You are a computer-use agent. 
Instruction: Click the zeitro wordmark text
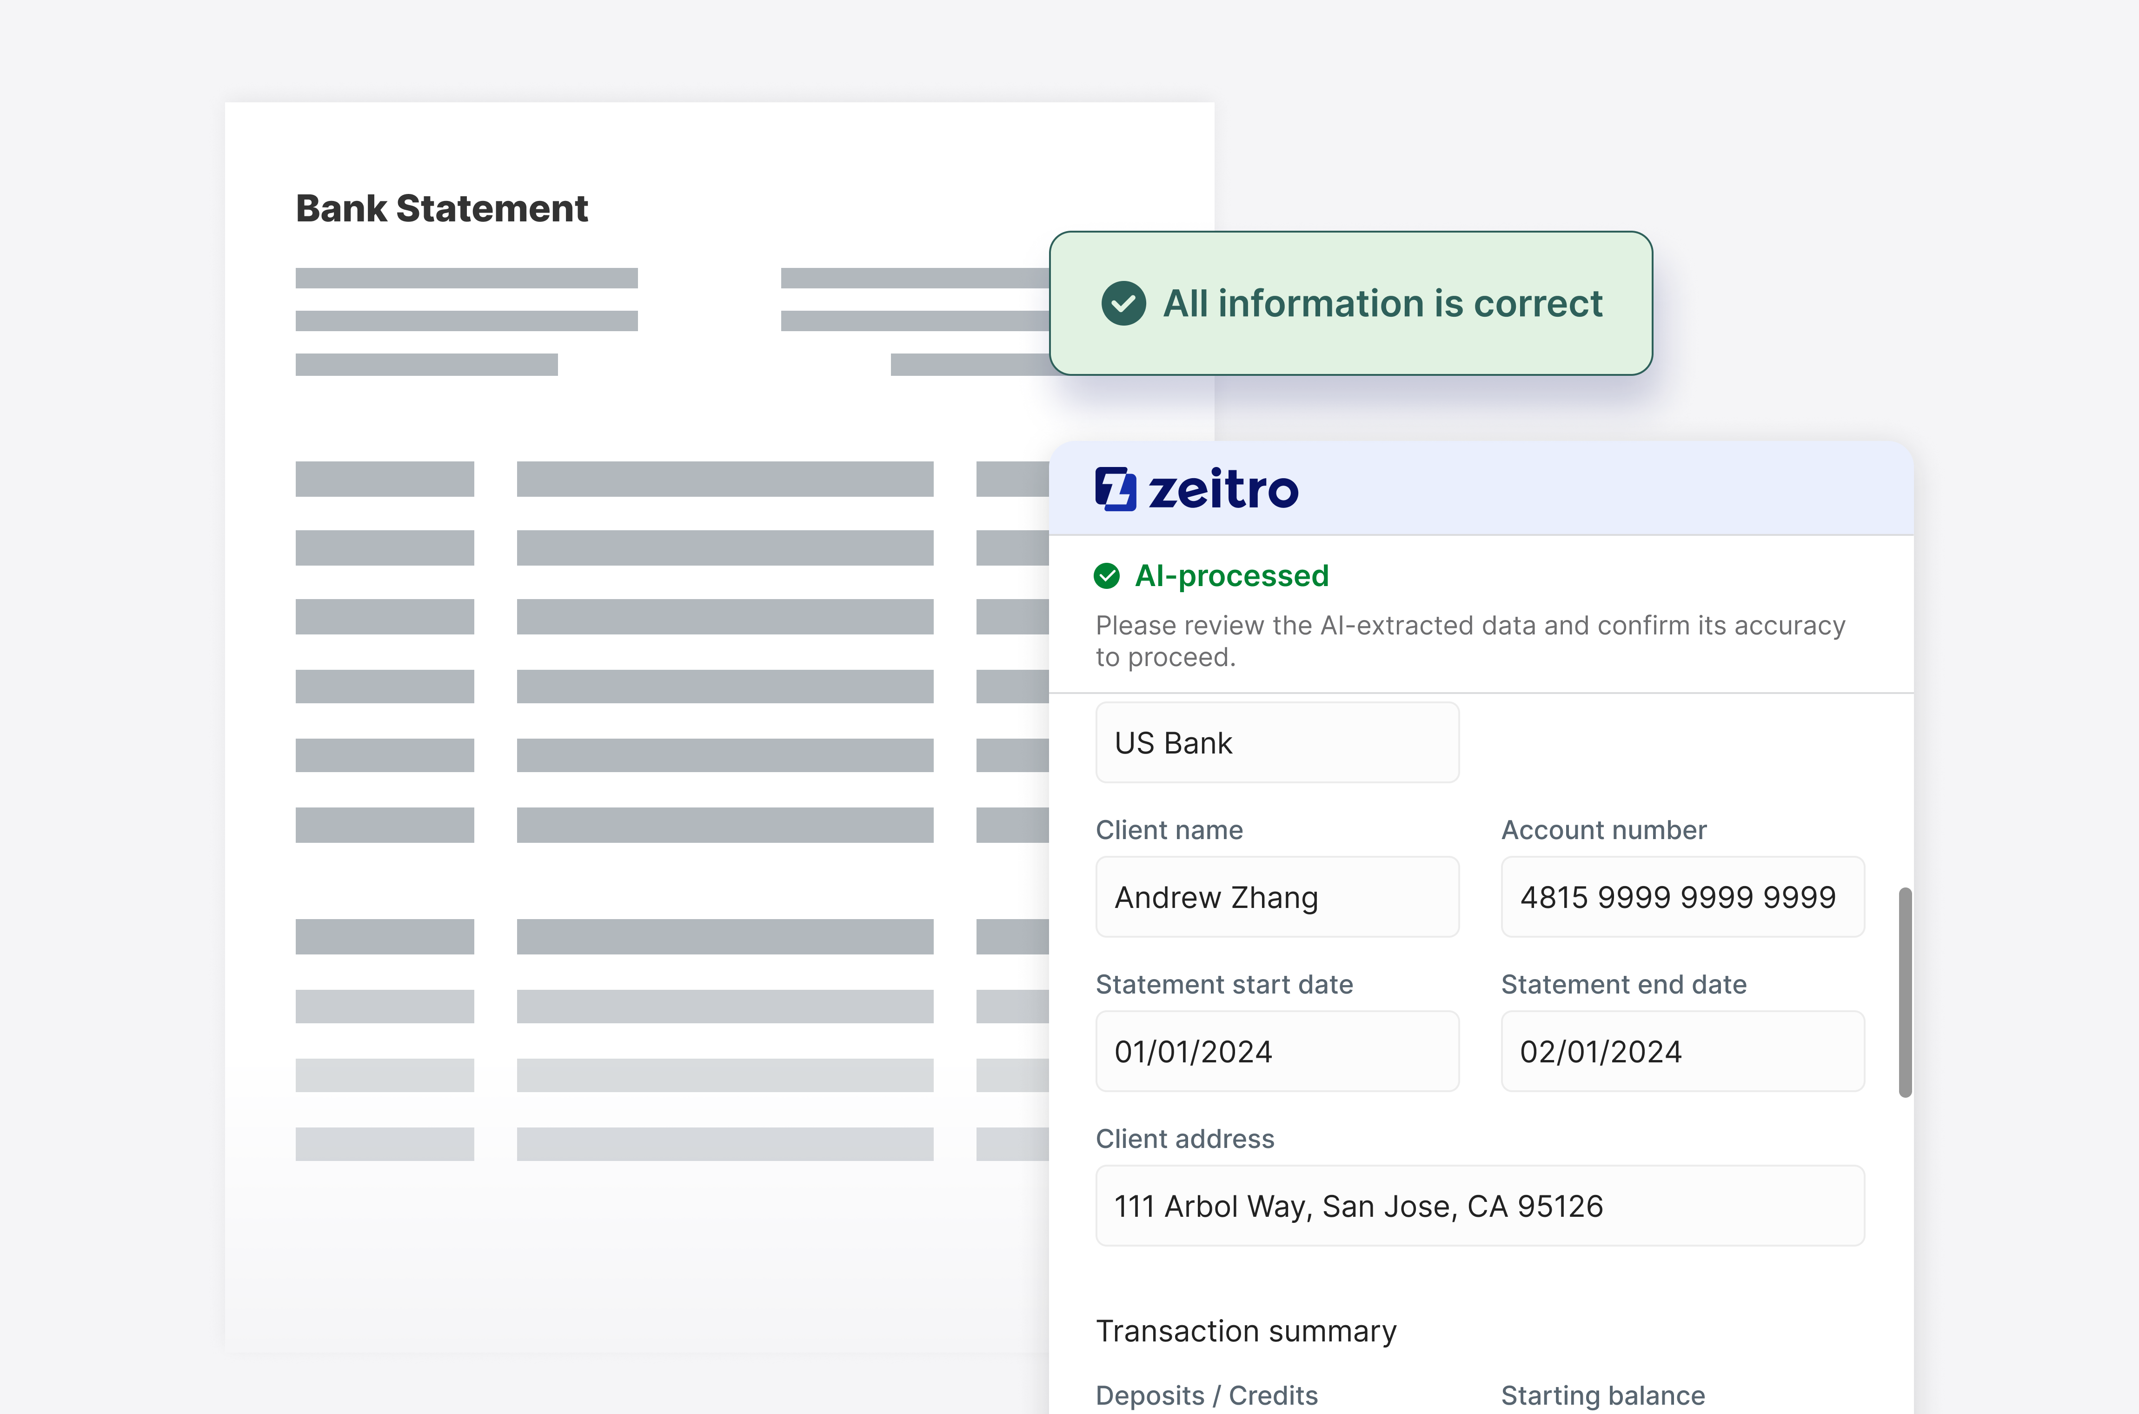pyautogui.click(x=1223, y=489)
